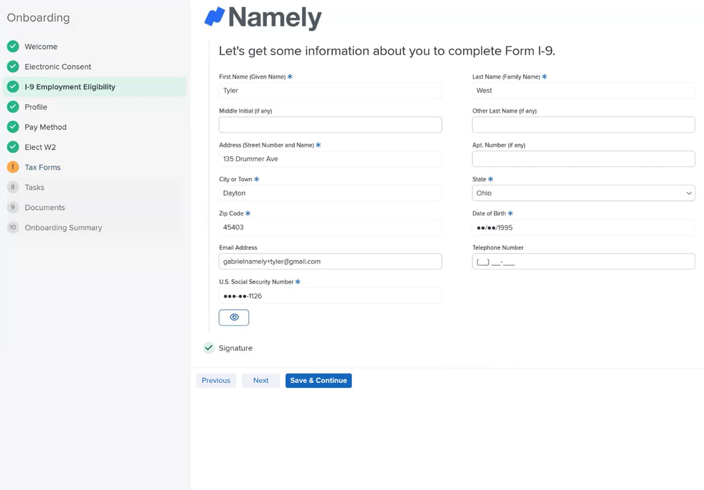Go to the Profile onboarding step
This screenshot has width=704, height=490.
pyautogui.click(x=36, y=107)
